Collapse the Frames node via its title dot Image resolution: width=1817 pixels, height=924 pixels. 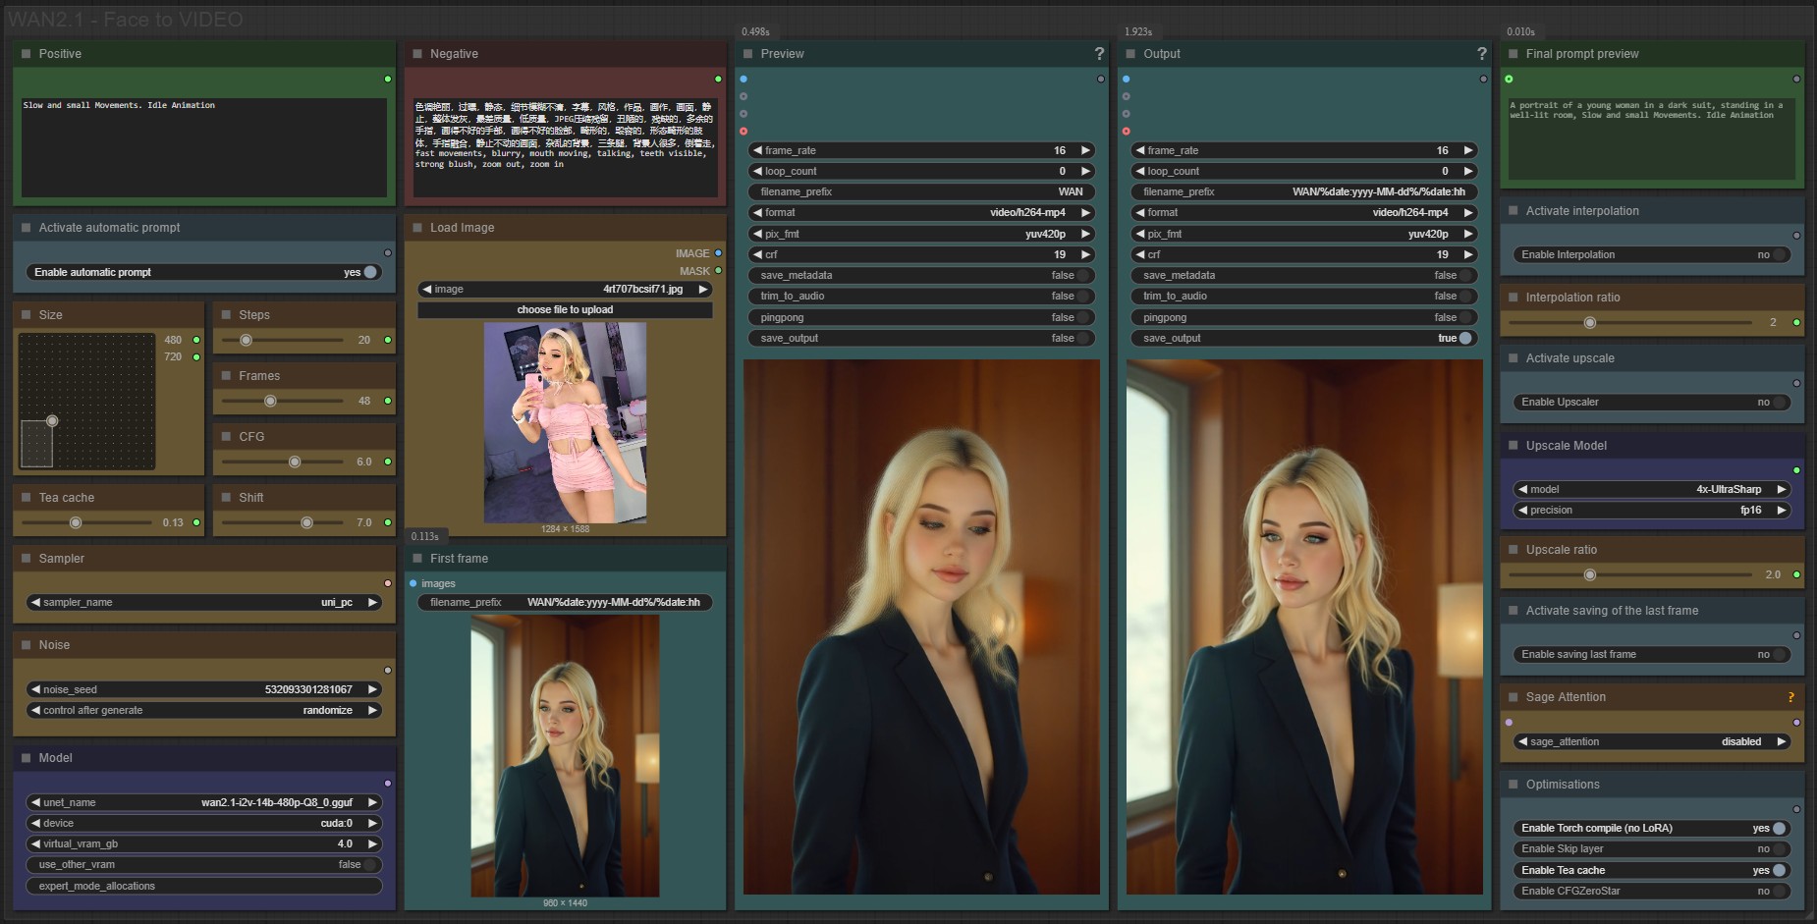(x=227, y=376)
